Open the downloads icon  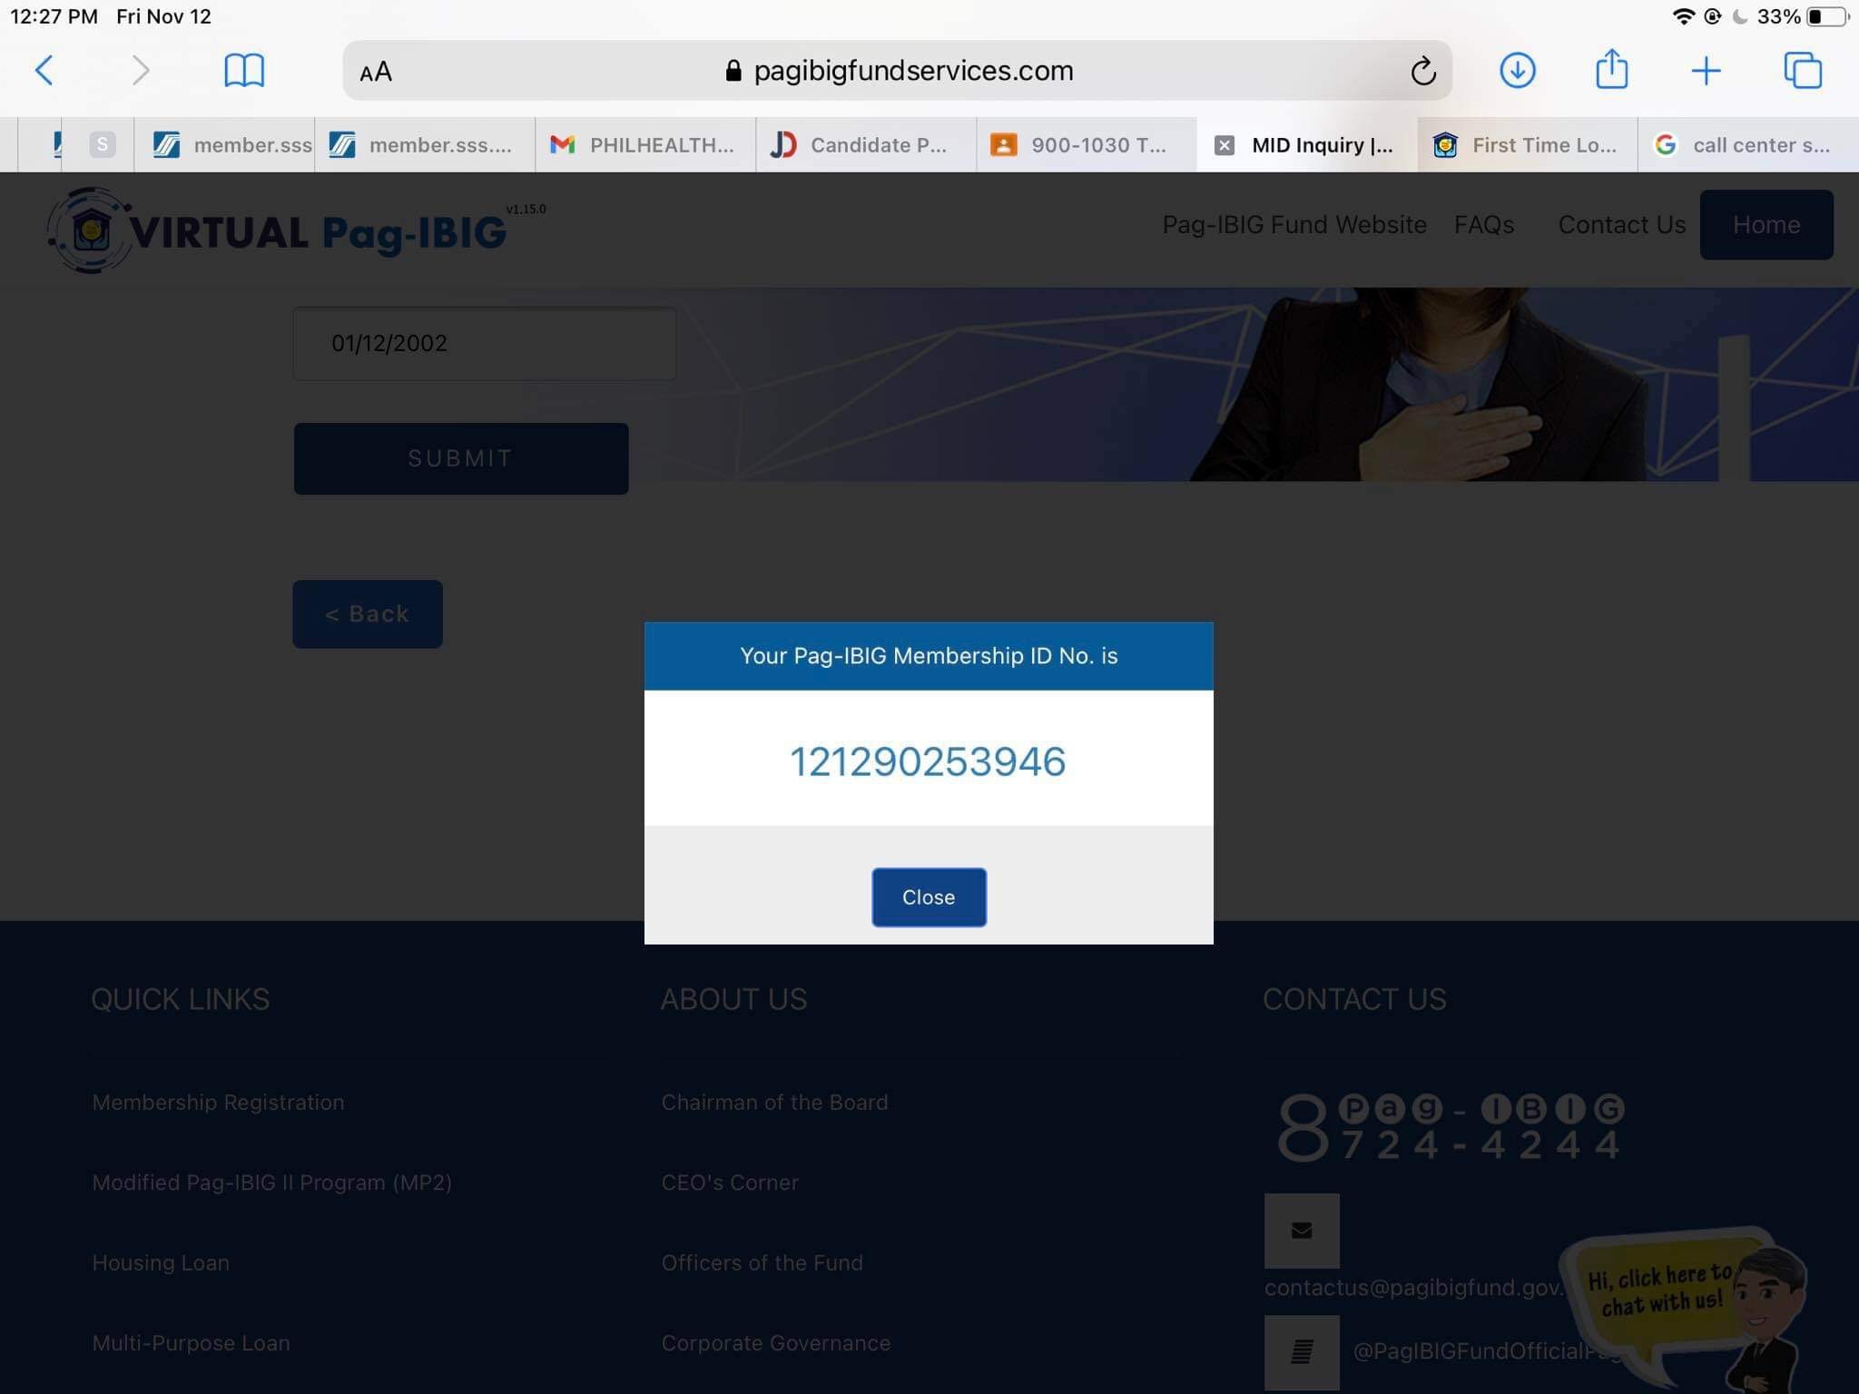tap(1517, 70)
